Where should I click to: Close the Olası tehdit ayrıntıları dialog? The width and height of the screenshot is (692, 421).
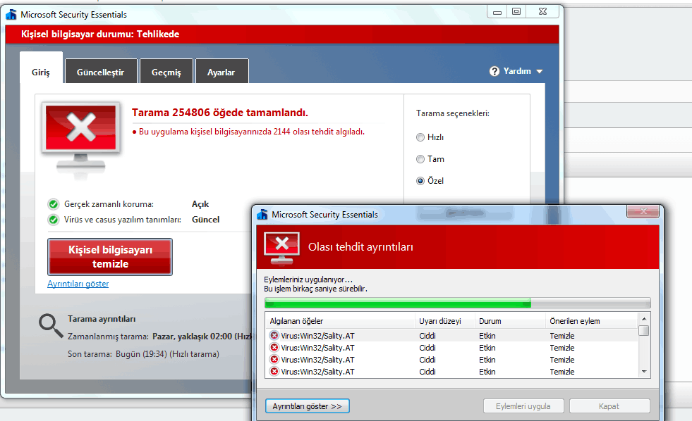click(643, 211)
